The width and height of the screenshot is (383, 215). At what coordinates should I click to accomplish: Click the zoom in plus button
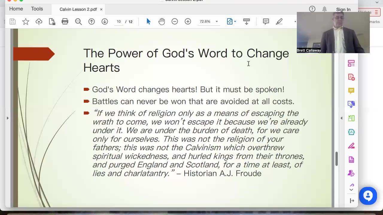click(188, 21)
